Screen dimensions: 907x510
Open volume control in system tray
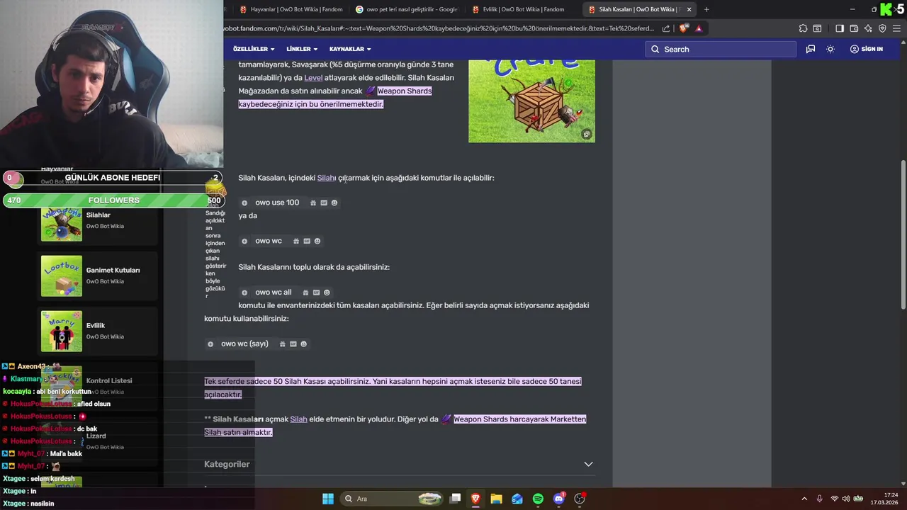click(x=845, y=499)
